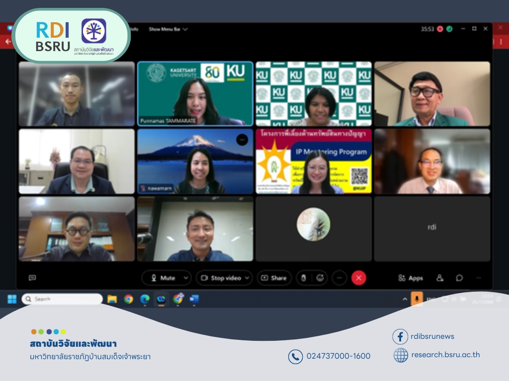The height and width of the screenshot is (381, 509).
Task: Expand the system tray hidden icons chevron
Action: click(x=405, y=299)
